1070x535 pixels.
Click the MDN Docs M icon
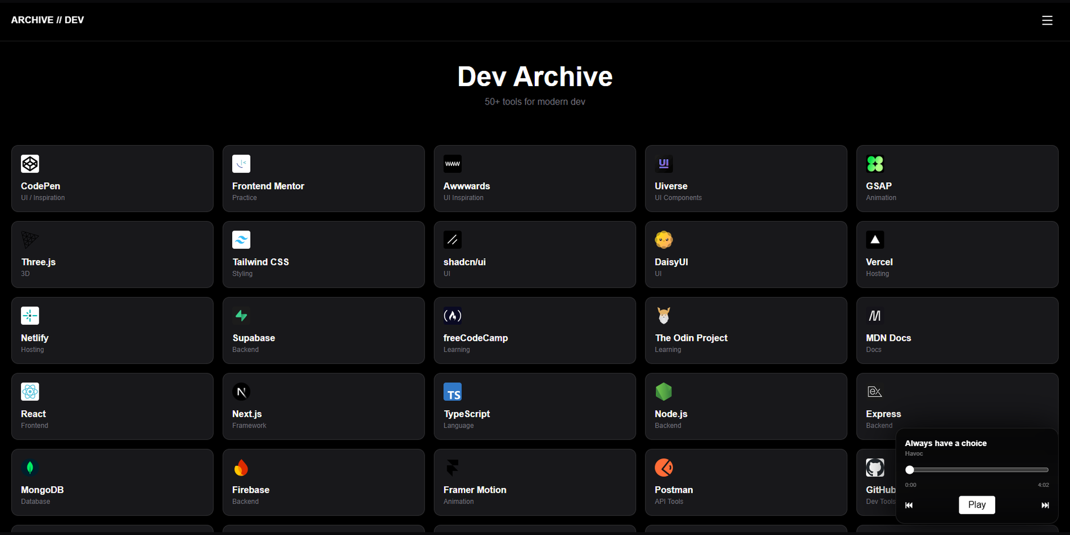[x=875, y=316]
